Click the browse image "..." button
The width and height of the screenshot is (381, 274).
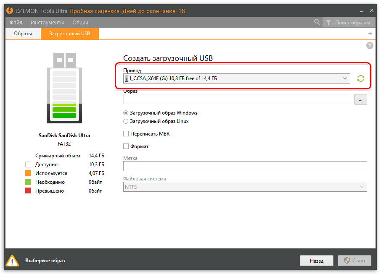[360, 99]
